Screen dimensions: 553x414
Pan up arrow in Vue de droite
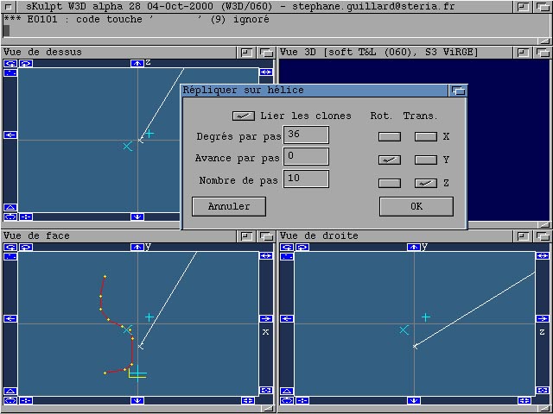(414, 248)
